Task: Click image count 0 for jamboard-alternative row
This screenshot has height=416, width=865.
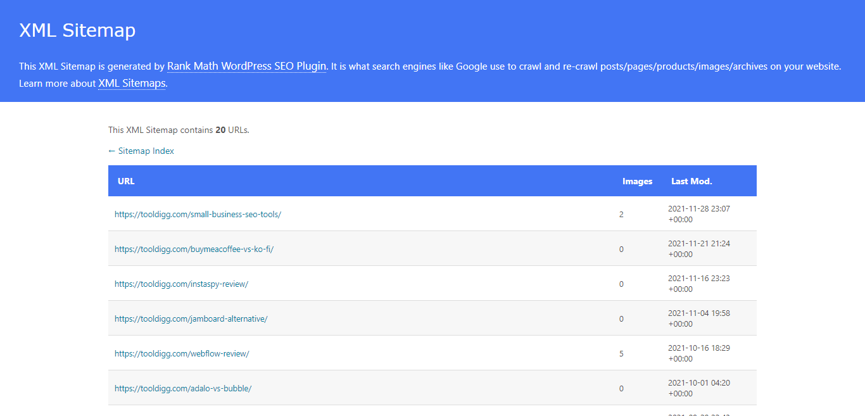Action: 621,319
